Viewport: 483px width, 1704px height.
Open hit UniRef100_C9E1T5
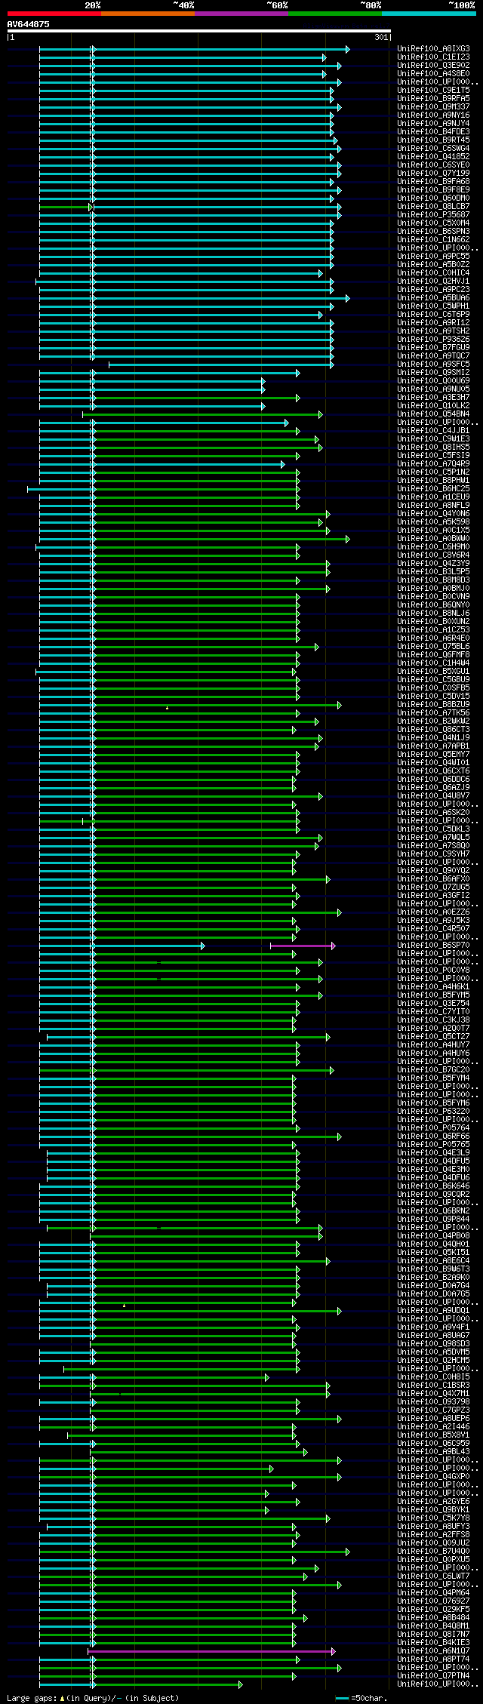click(x=433, y=91)
